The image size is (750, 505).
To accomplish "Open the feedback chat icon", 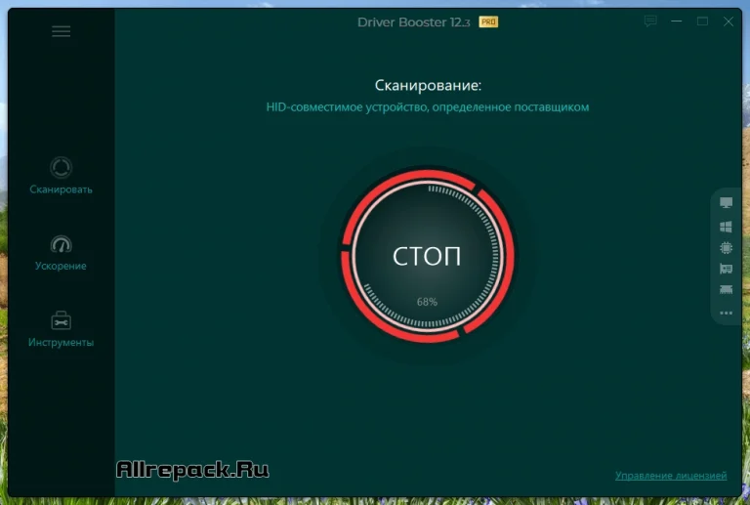I will pyautogui.click(x=650, y=21).
